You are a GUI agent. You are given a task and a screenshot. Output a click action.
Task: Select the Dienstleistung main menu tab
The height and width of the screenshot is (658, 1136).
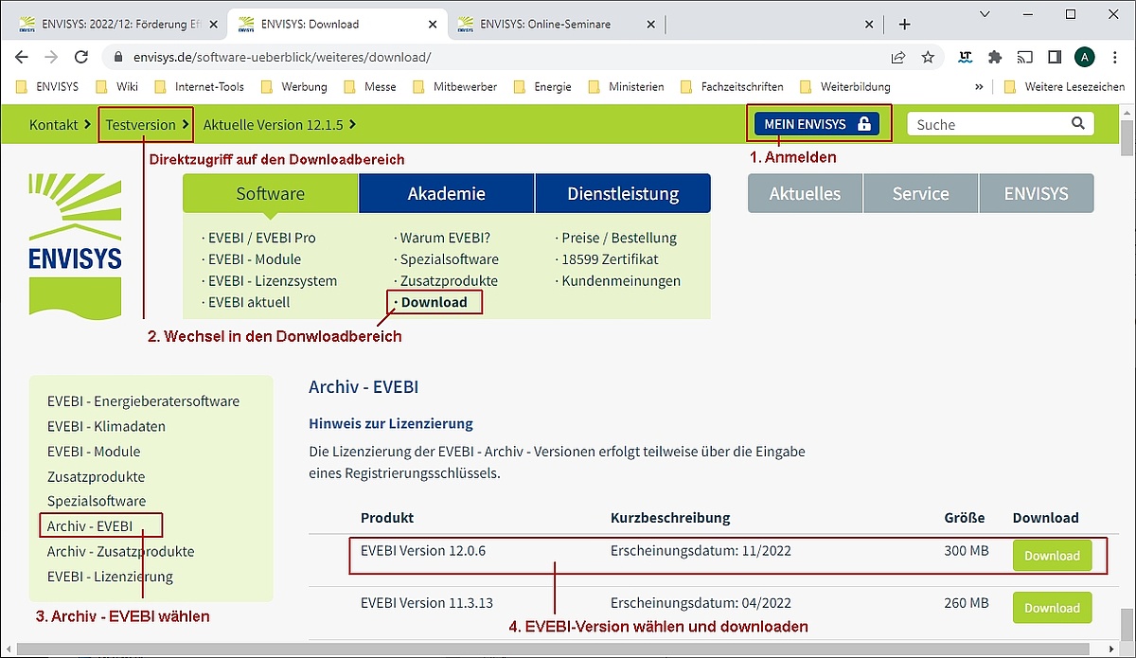tap(623, 193)
